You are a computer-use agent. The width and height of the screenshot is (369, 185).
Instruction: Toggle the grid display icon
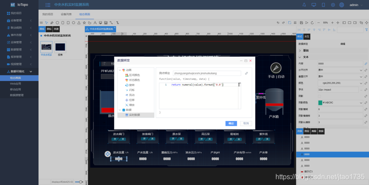pyautogui.click(x=295, y=23)
